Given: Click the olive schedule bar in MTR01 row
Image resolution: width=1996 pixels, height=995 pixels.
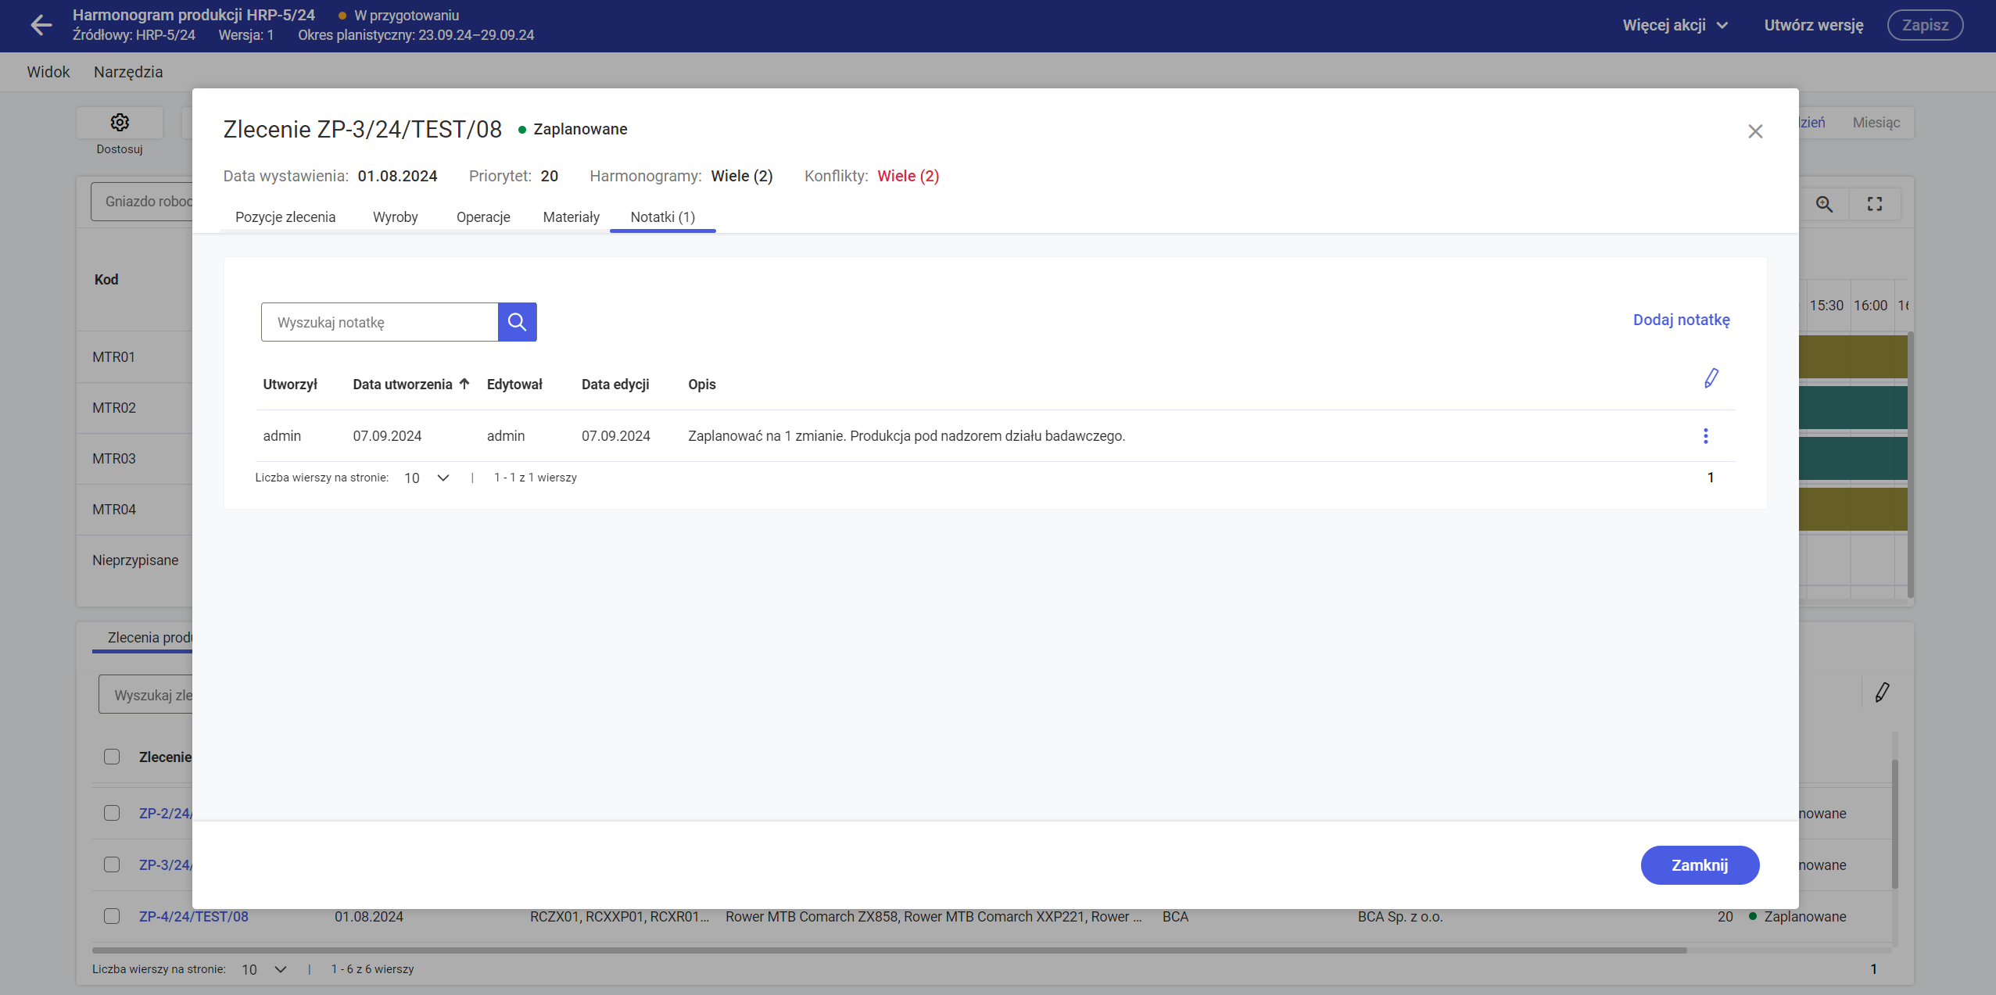Looking at the screenshot, I should [1853, 356].
